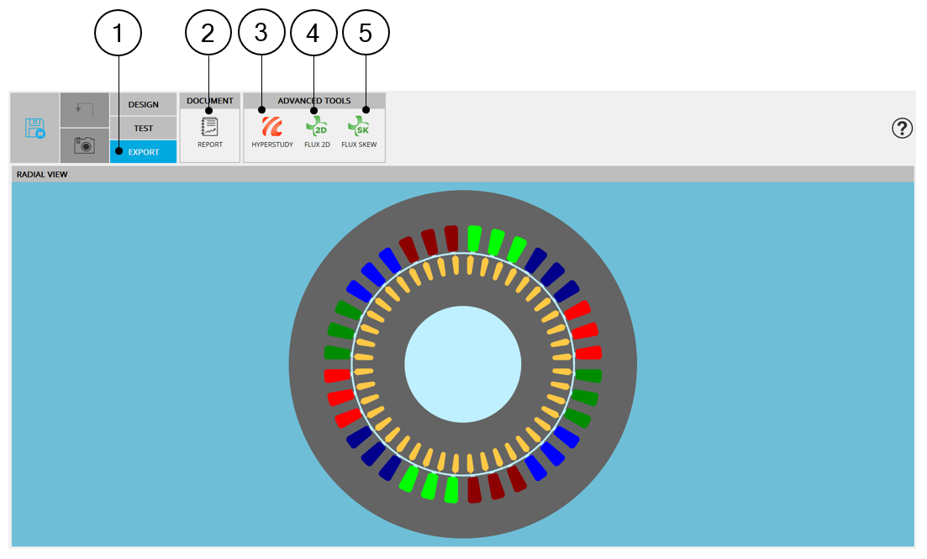The image size is (927, 559).
Task: Click the HYPERSTUDY text label
Action: coord(271,145)
